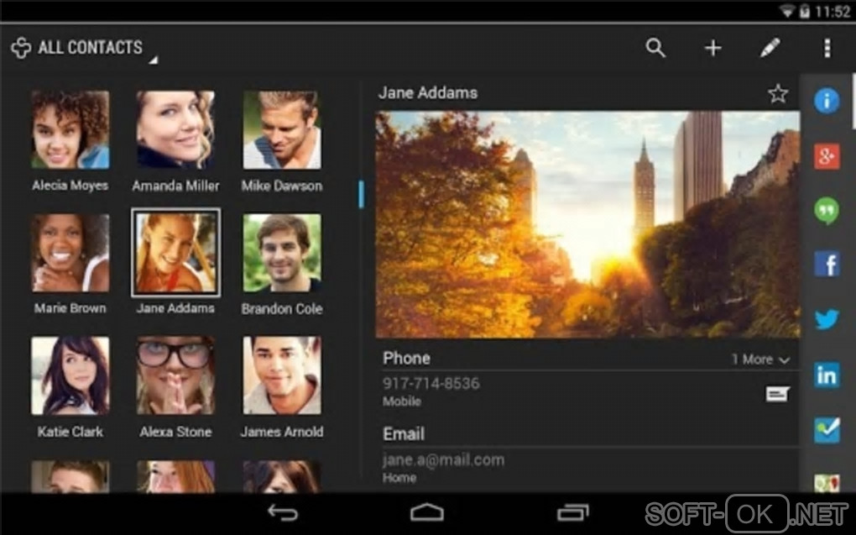This screenshot has width=856, height=535.
Task: Click the 11:52 clock
Action: click(832, 12)
